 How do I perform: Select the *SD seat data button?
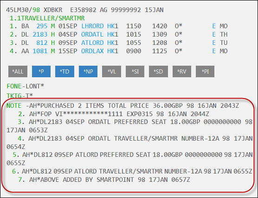coord(158,72)
